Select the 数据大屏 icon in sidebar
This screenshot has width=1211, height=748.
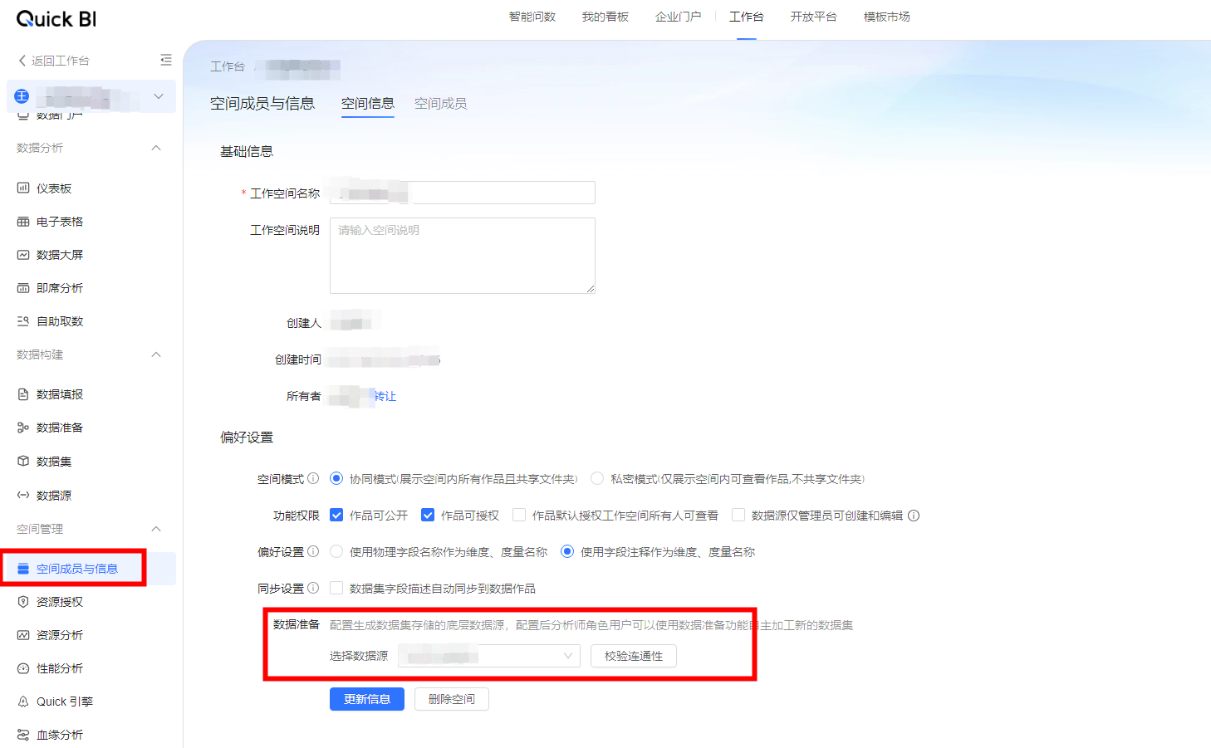[23, 255]
